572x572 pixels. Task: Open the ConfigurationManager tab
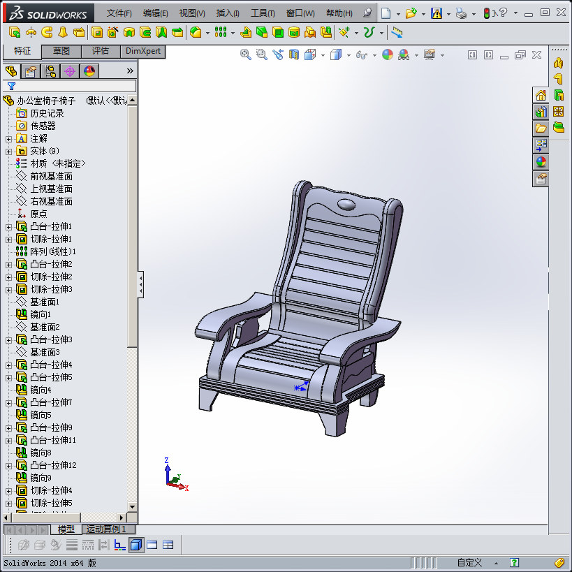50,71
